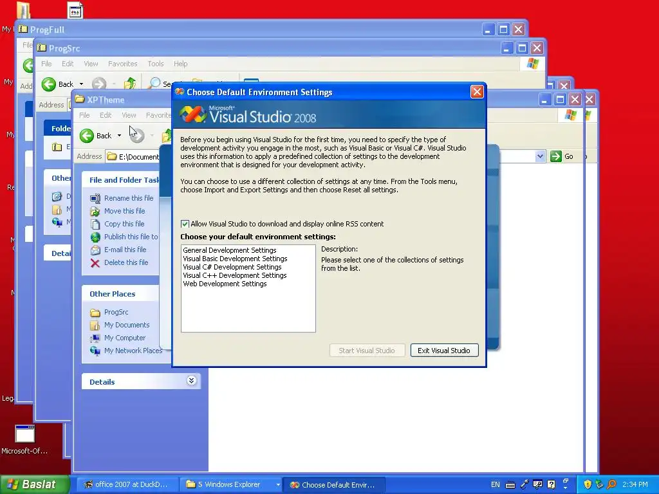Click Copy this file task

pyautogui.click(x=124, y=224)
